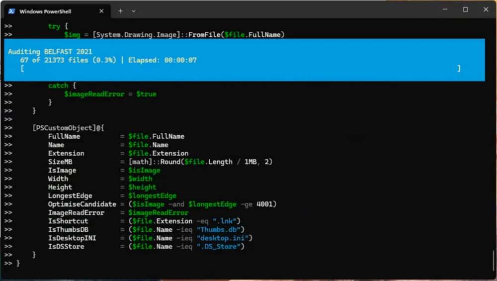Click the 'ImageReadError' property name

coord(76,212)
